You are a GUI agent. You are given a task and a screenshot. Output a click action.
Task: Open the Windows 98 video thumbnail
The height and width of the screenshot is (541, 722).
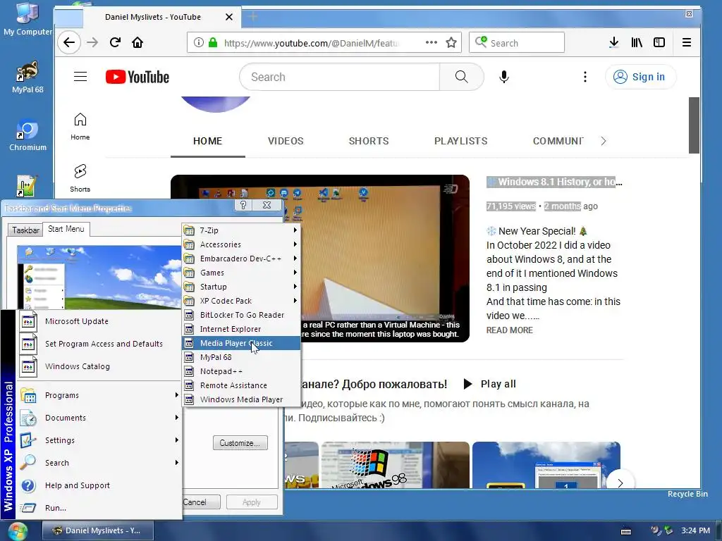395,465
